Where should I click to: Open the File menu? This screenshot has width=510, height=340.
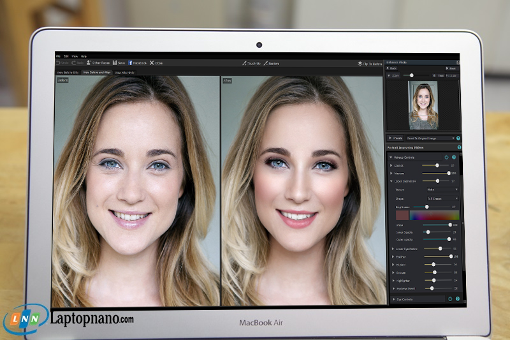pos(58,56)
